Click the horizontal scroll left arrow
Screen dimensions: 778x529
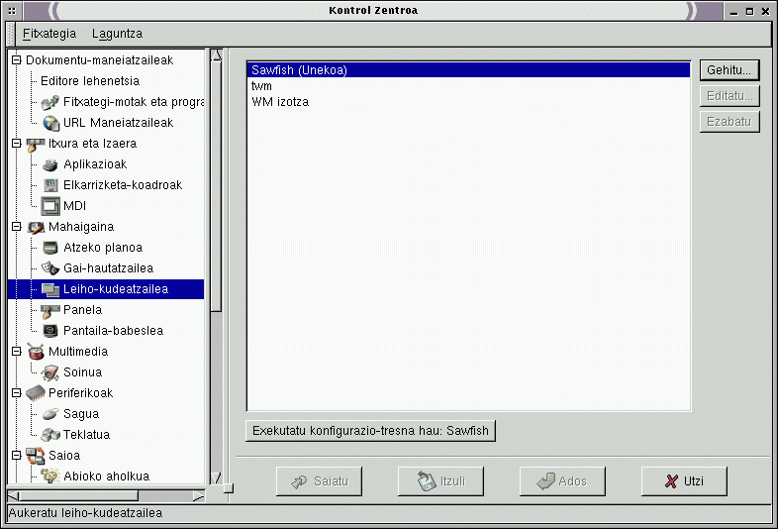(x=14, y=495)
